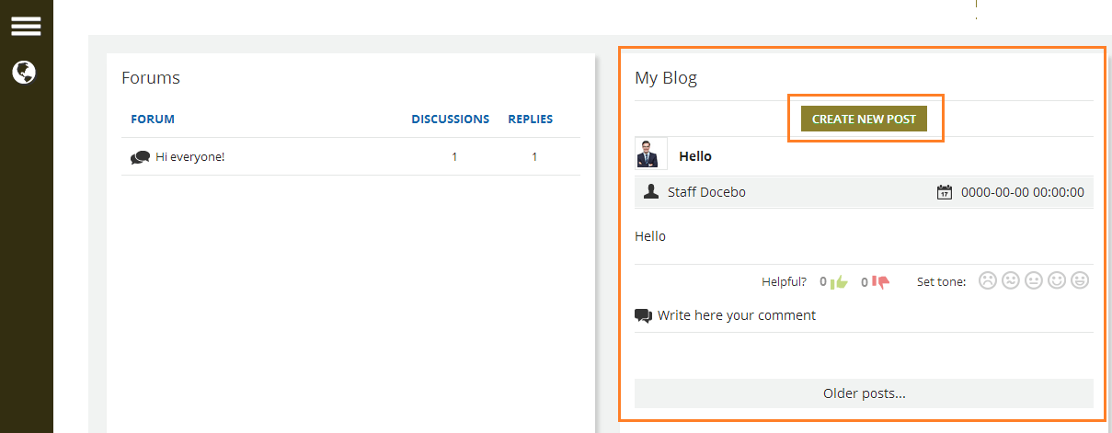Click the Staff Docebo user icon
The height and width of the screenshot is (433, 1112).
(x=651, y=192)
